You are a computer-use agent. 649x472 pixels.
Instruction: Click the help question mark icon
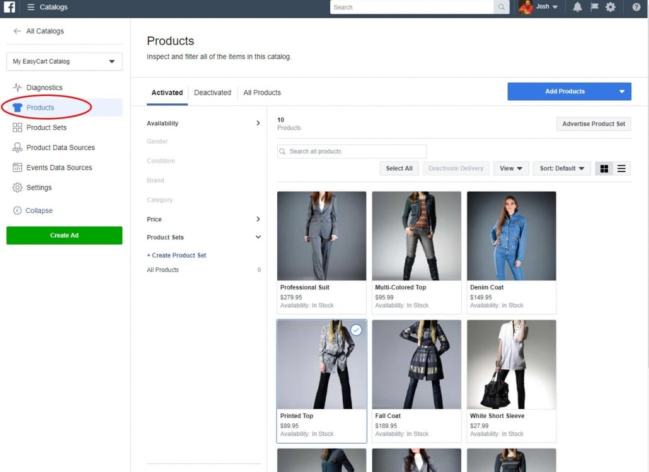[x=636, y=8]
